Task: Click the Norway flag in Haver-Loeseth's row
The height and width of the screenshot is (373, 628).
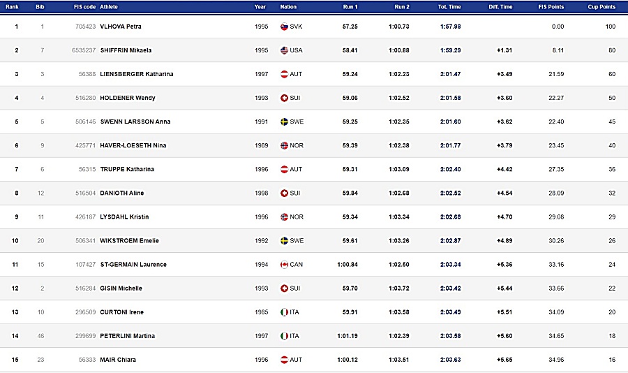Action: click(x=284, y=145)
